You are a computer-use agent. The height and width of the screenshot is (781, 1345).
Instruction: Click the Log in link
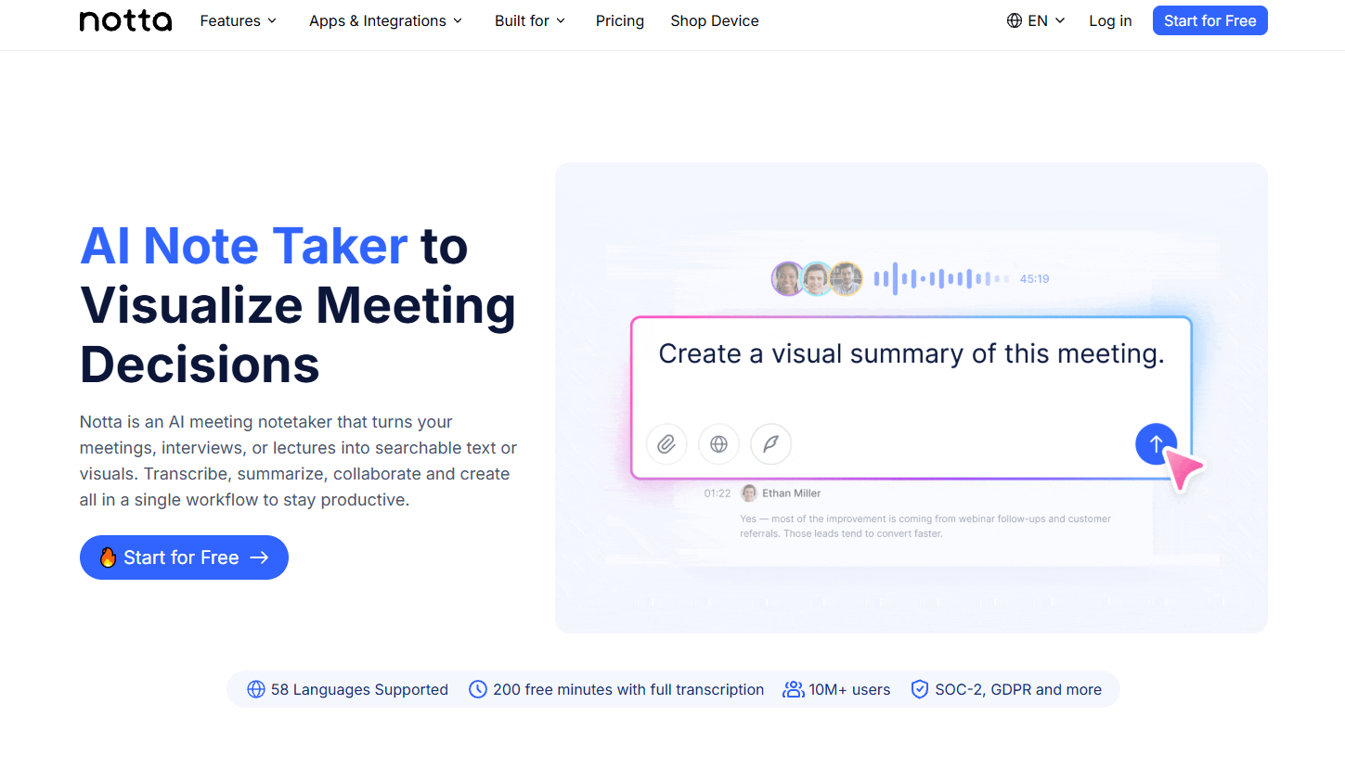(x=1110, y=20)
